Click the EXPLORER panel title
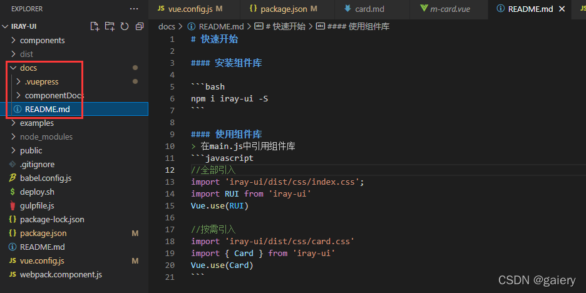This screenshot has width=586, height=293. [27, 9]
